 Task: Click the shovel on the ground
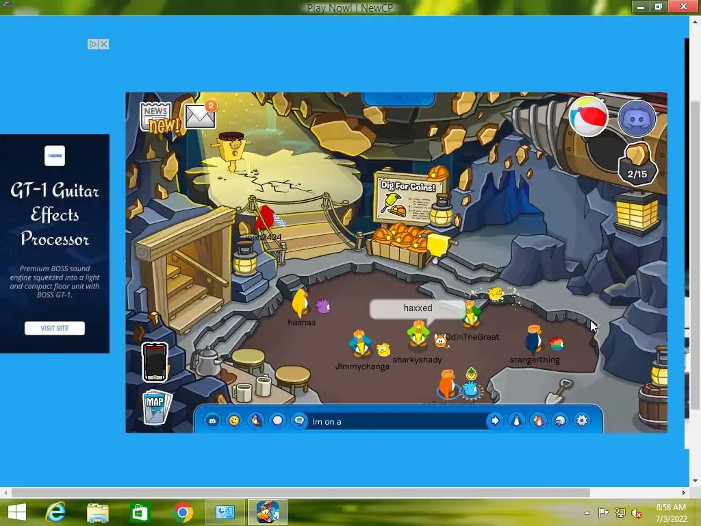click(x=559, y=392)
